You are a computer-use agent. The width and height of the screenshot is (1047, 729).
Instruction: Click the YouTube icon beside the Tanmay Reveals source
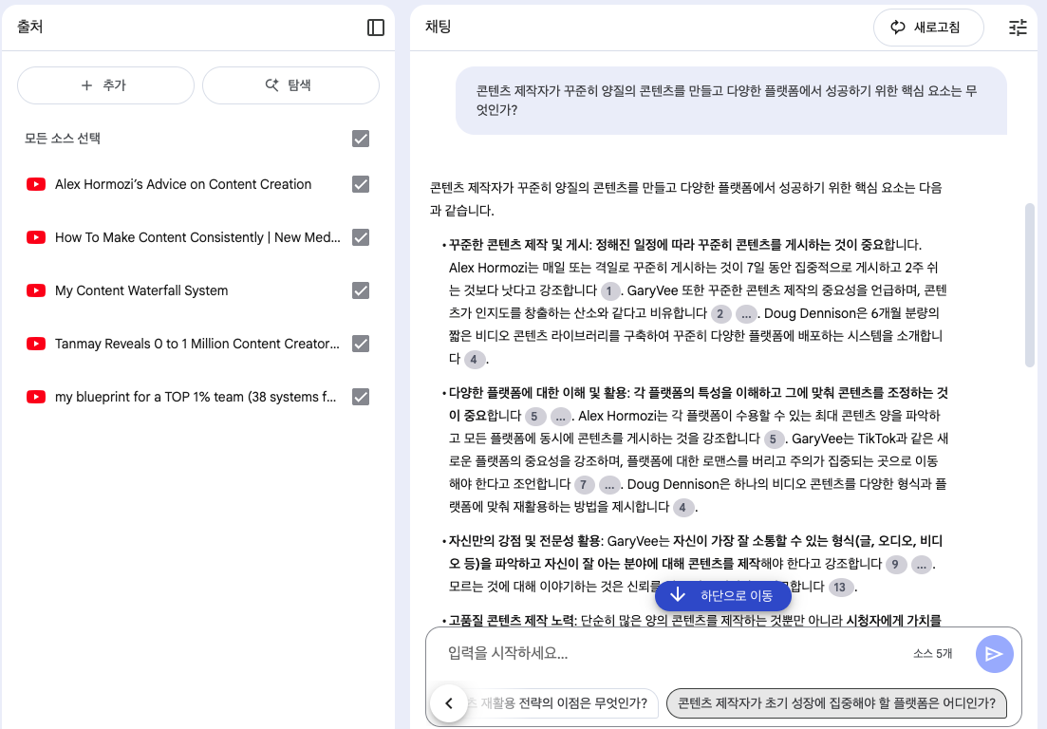pos(36,344)
